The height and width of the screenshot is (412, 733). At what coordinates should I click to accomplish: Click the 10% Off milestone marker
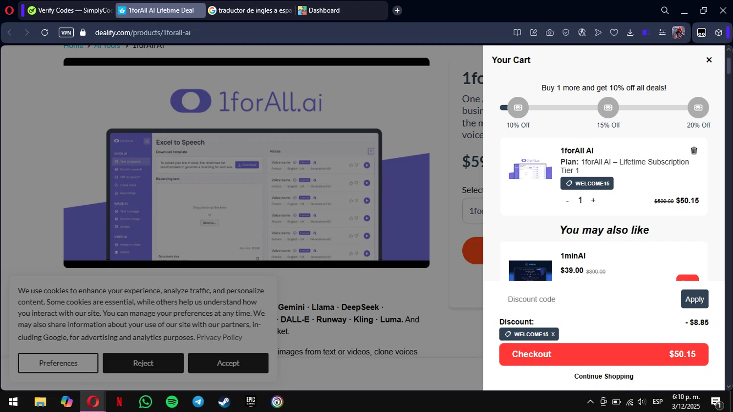tap(518, 108)
